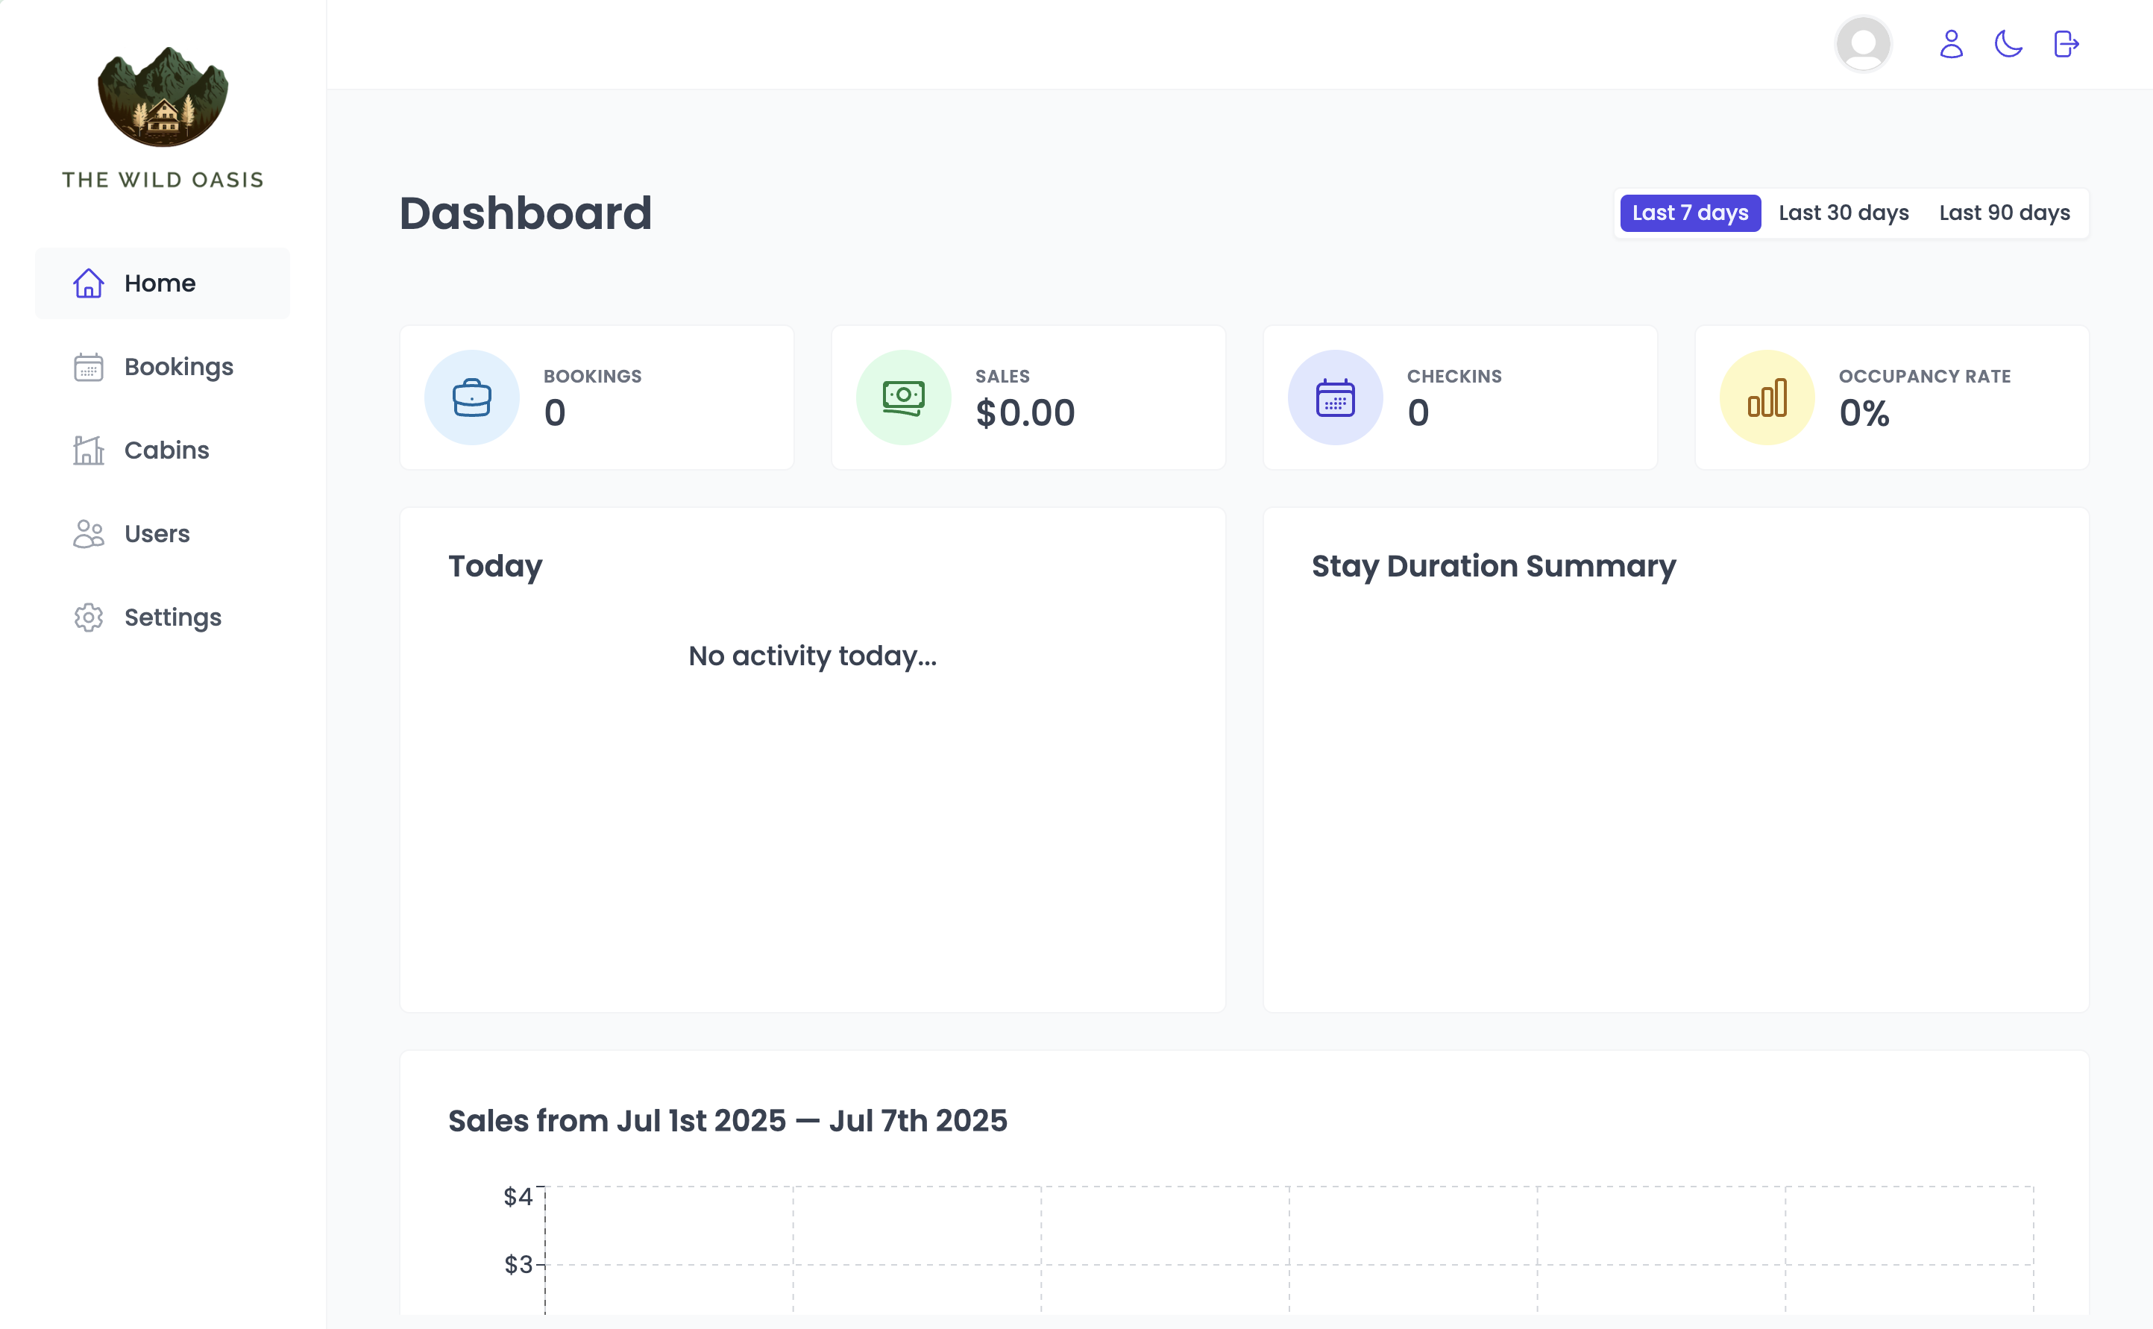Click the $4 axis label on chart

pyautogui.click(x=518, y=1196)
